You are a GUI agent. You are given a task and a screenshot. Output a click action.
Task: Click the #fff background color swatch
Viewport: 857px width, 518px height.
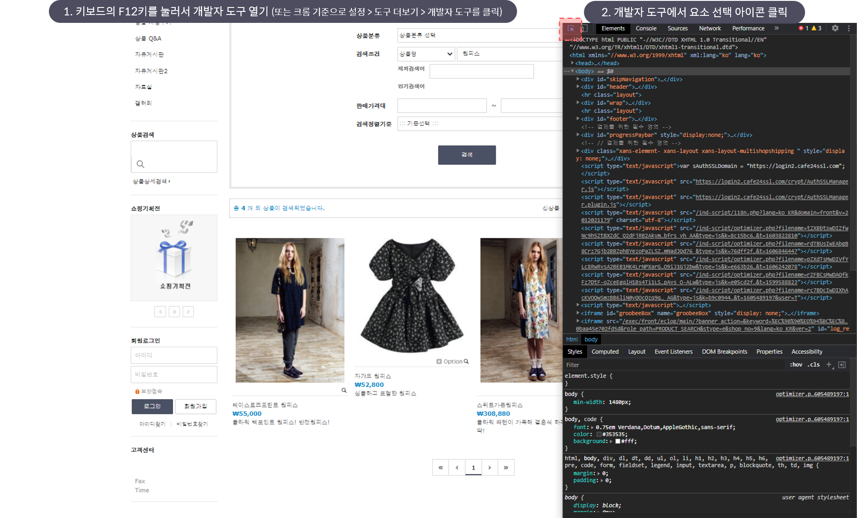pyautogui.click(x=618, y=441)
